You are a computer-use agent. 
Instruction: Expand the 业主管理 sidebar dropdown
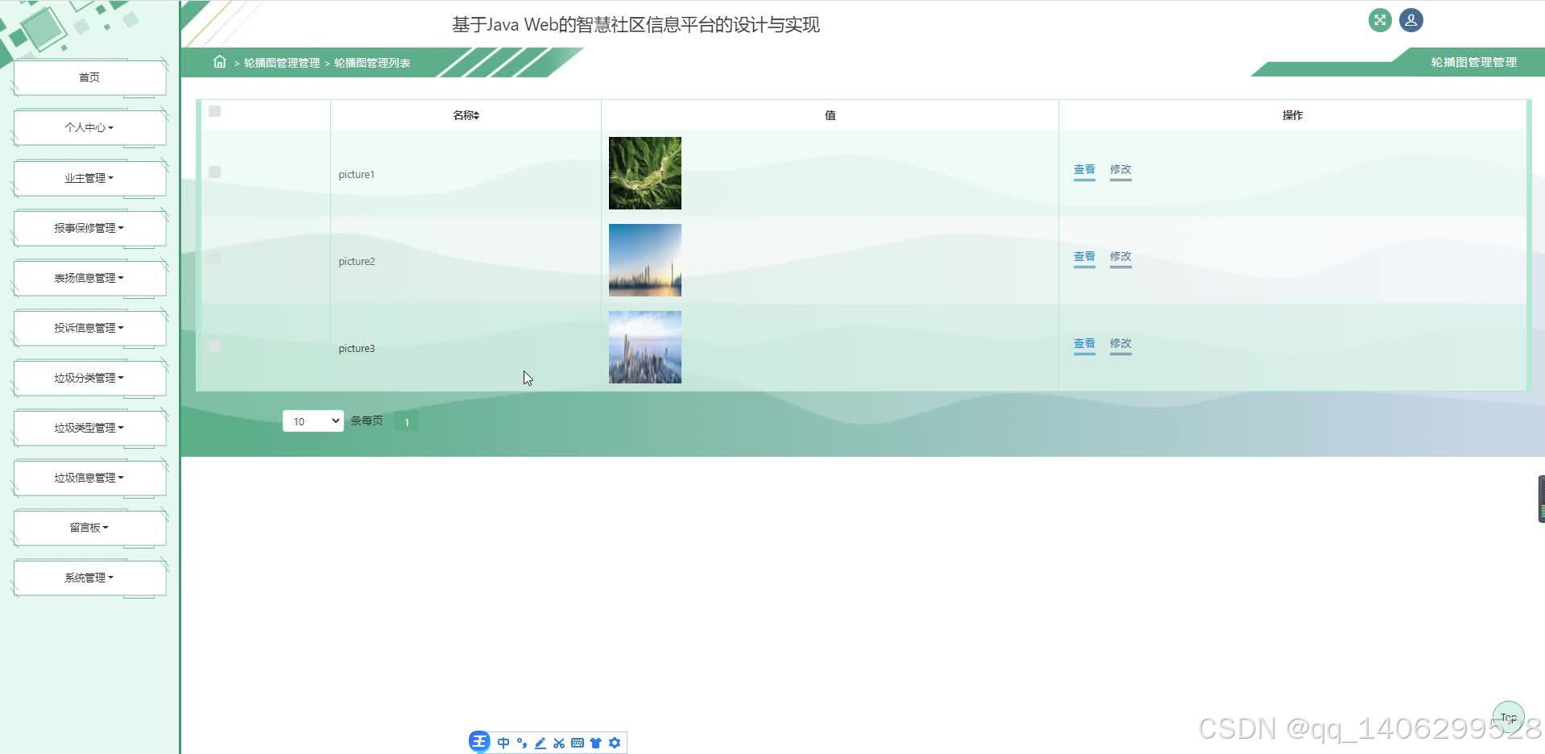click(89, 177)
